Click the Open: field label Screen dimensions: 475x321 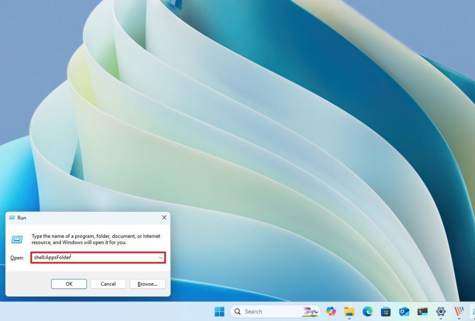[17, 258]
